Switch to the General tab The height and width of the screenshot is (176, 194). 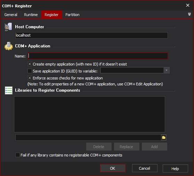coord(11,15)
